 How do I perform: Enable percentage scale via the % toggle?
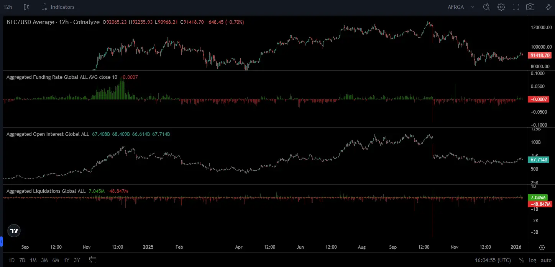pos(522,260)
